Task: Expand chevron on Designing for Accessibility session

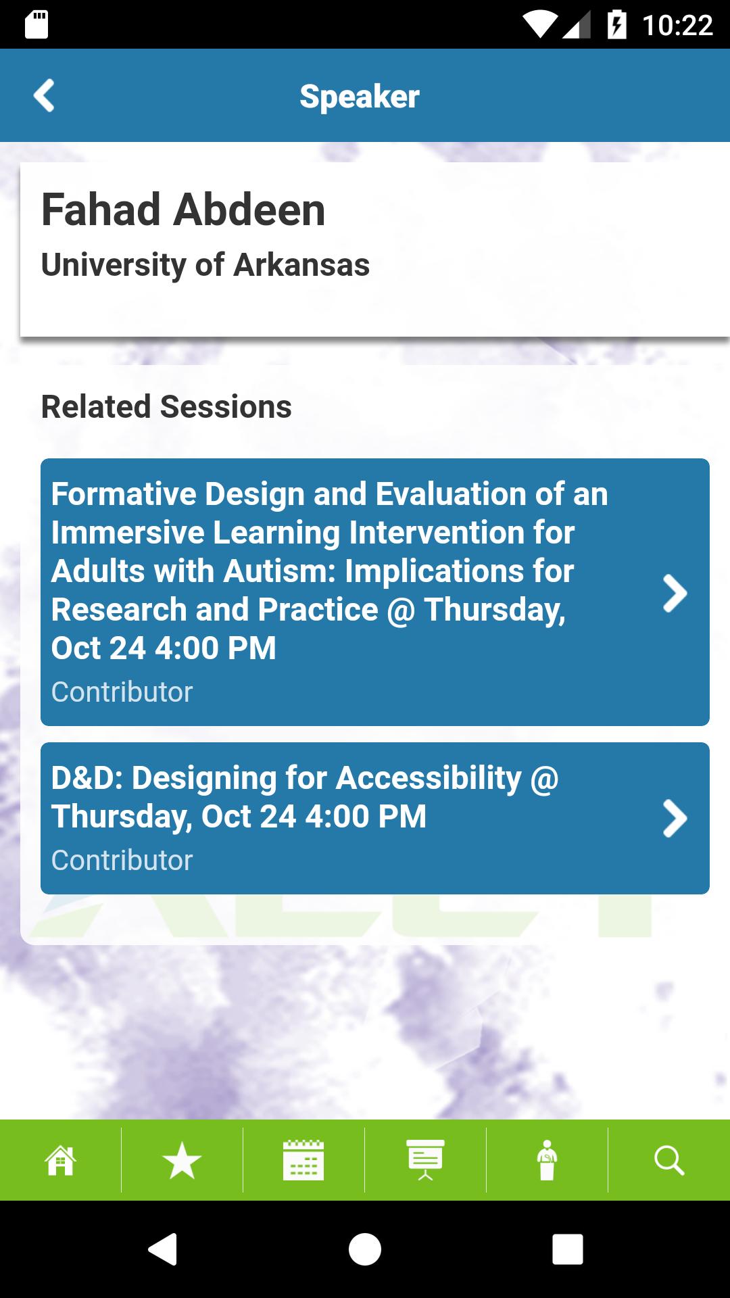Action: 674,818
